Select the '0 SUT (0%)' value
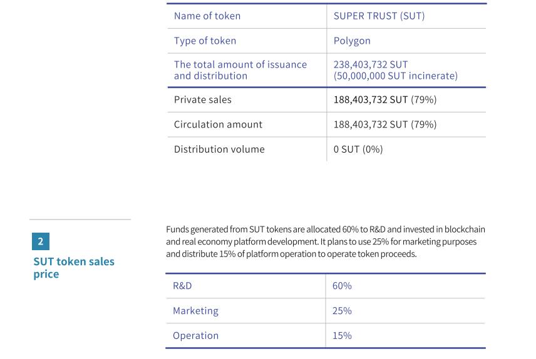Screen dimensions: 536x359 (358, 149)
